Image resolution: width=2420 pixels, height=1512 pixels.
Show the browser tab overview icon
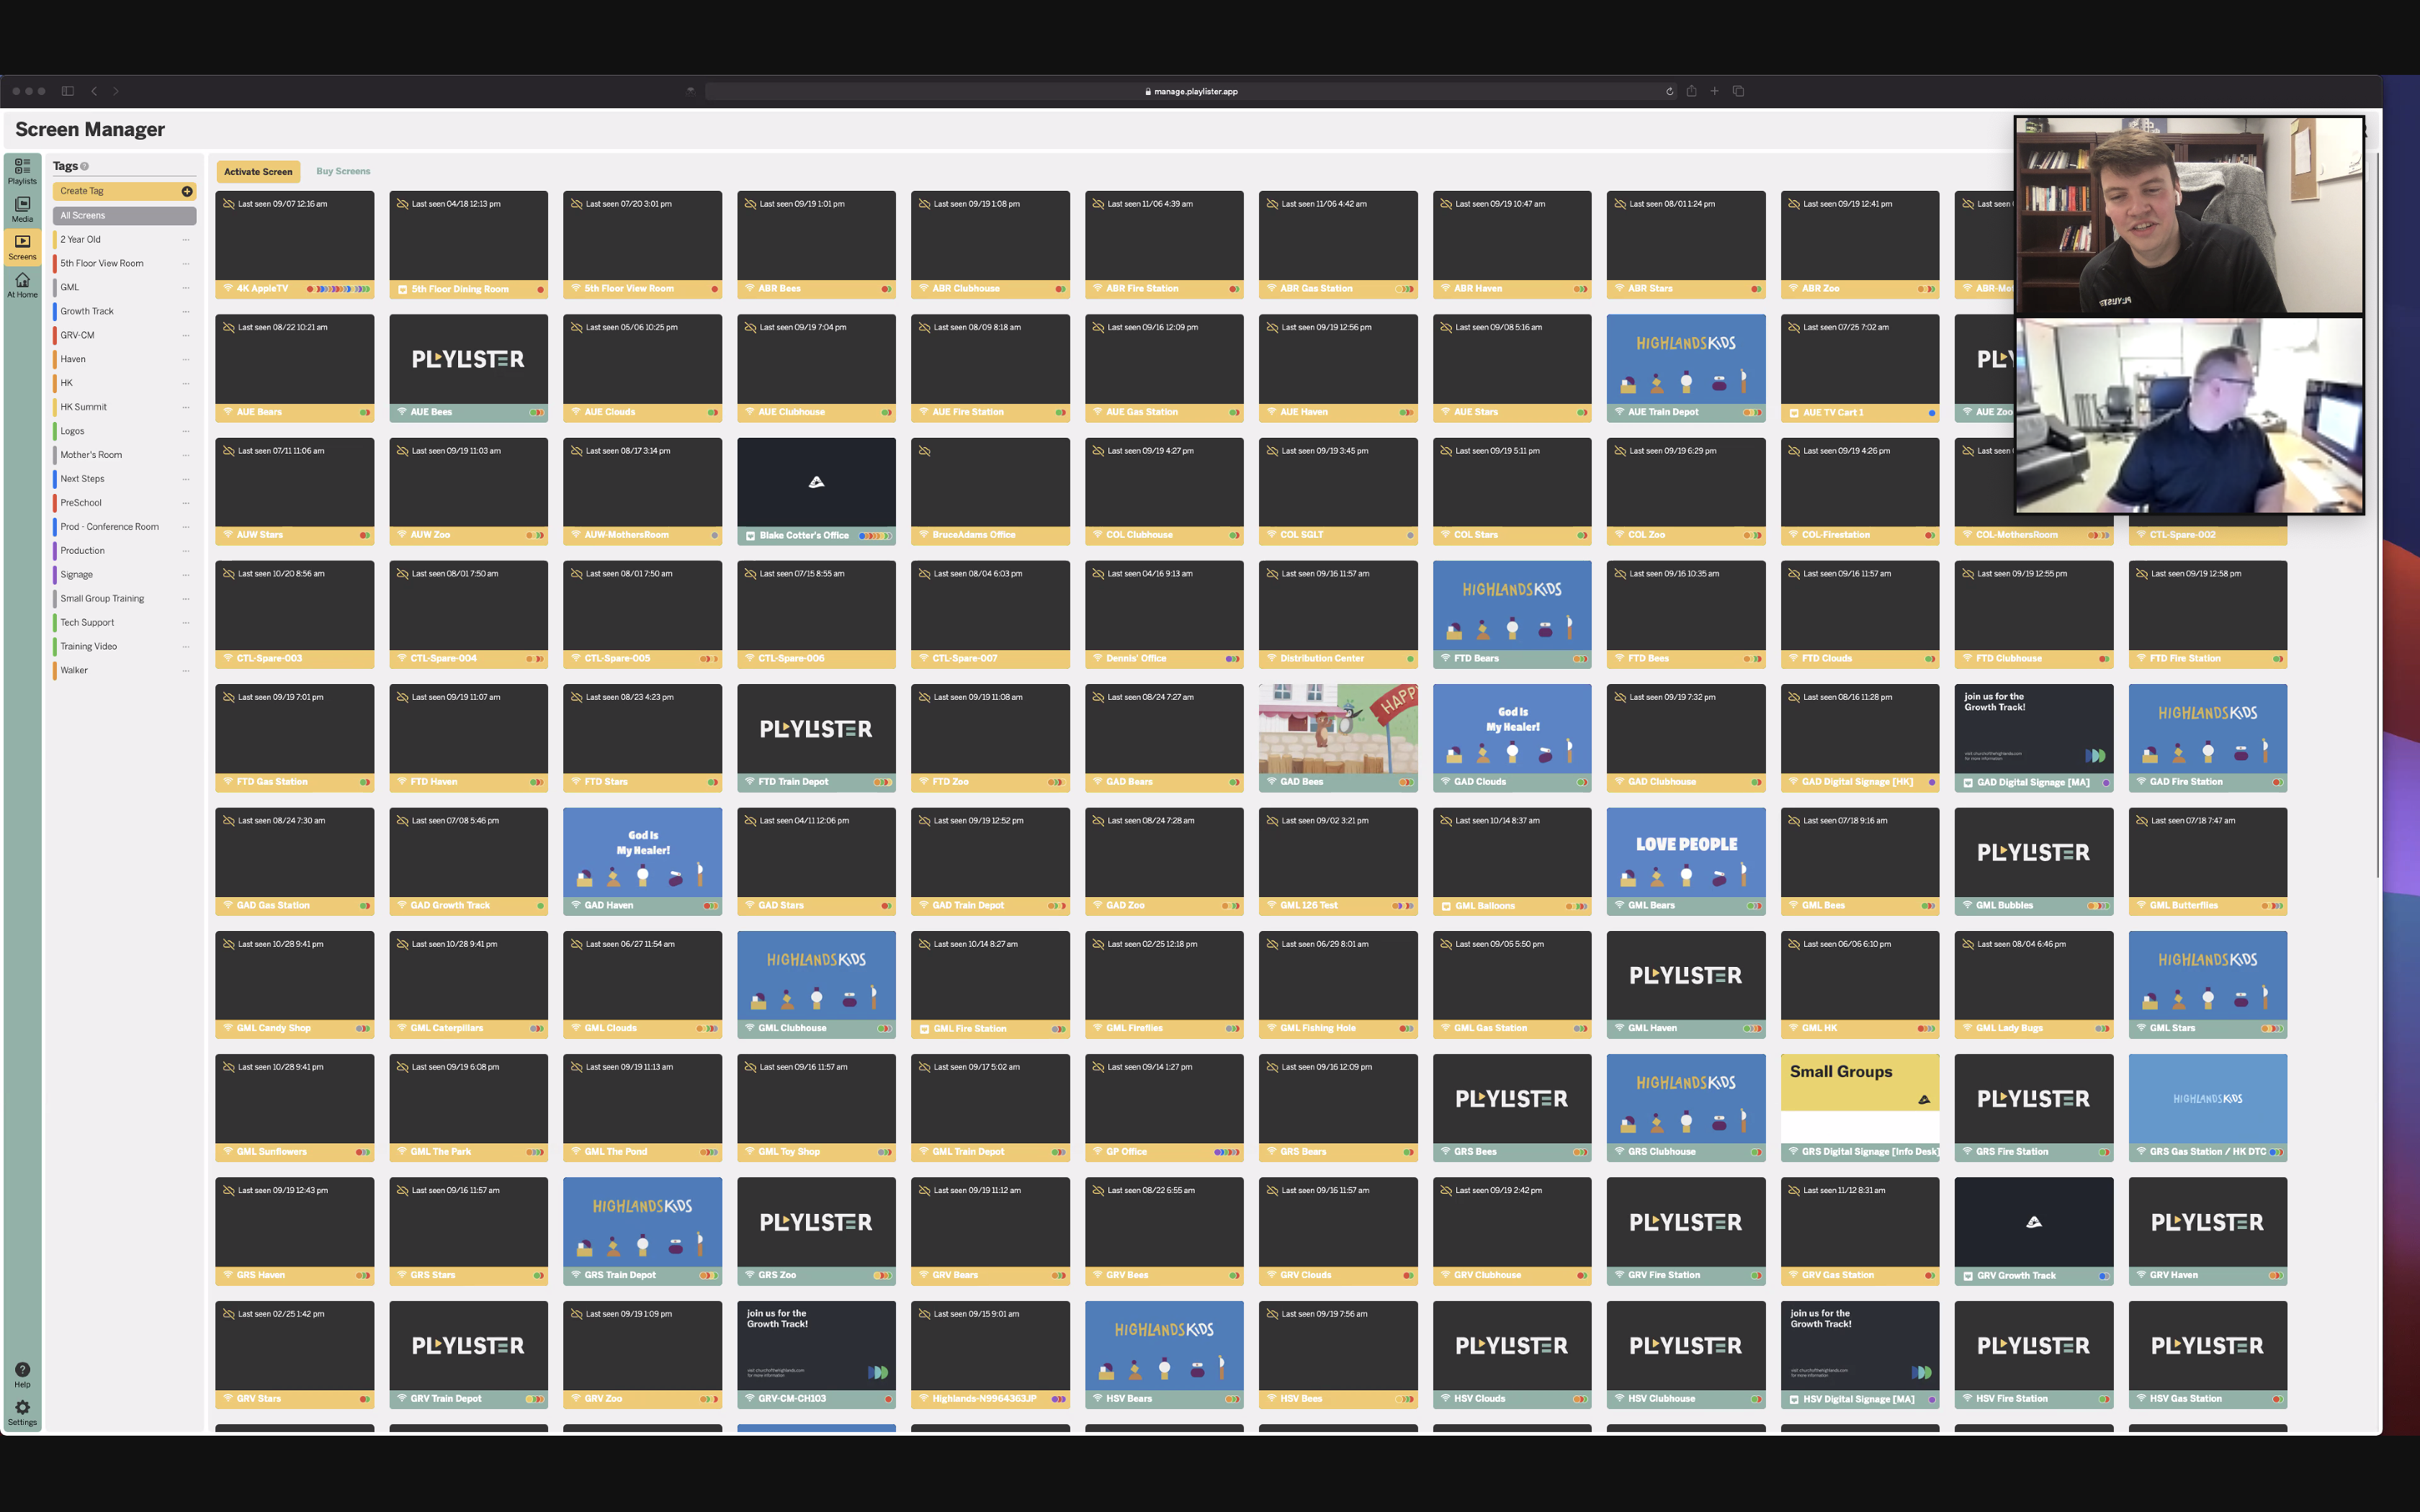[1738, 91]
